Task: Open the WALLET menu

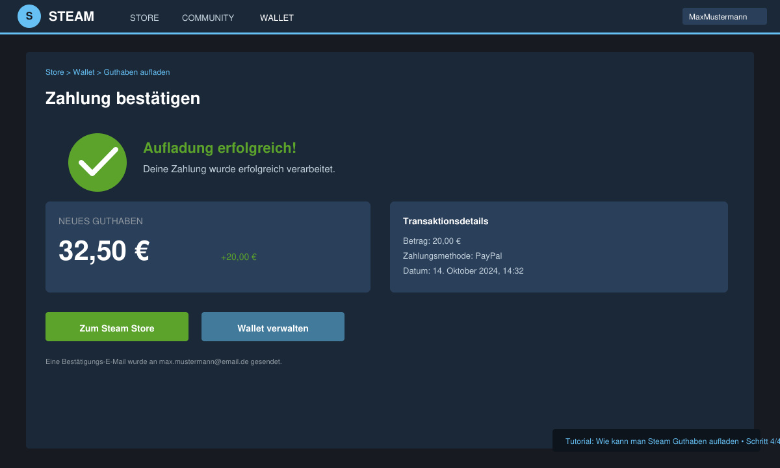Action: [x=277, y=18]
